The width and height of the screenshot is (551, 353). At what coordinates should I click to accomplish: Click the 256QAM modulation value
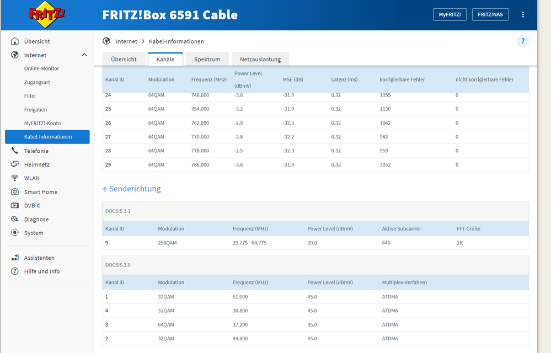click(x=167, y=243)
